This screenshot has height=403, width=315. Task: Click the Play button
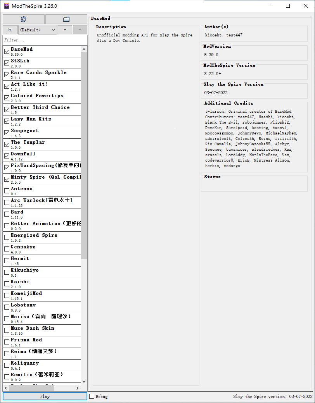click(x=45, y=396)
